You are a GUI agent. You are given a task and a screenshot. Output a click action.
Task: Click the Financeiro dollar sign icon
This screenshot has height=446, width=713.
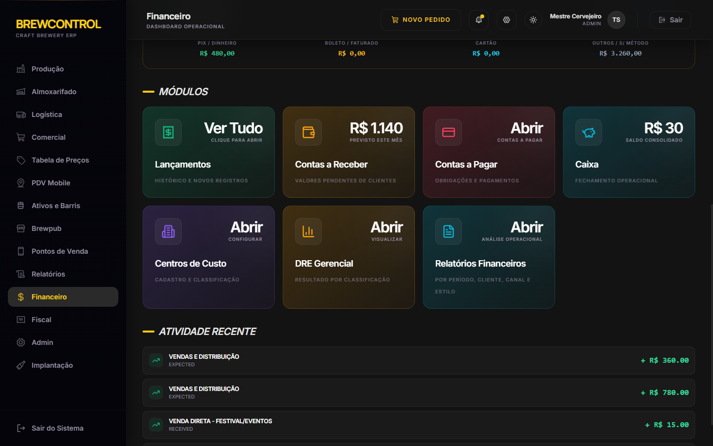point(21,297)
